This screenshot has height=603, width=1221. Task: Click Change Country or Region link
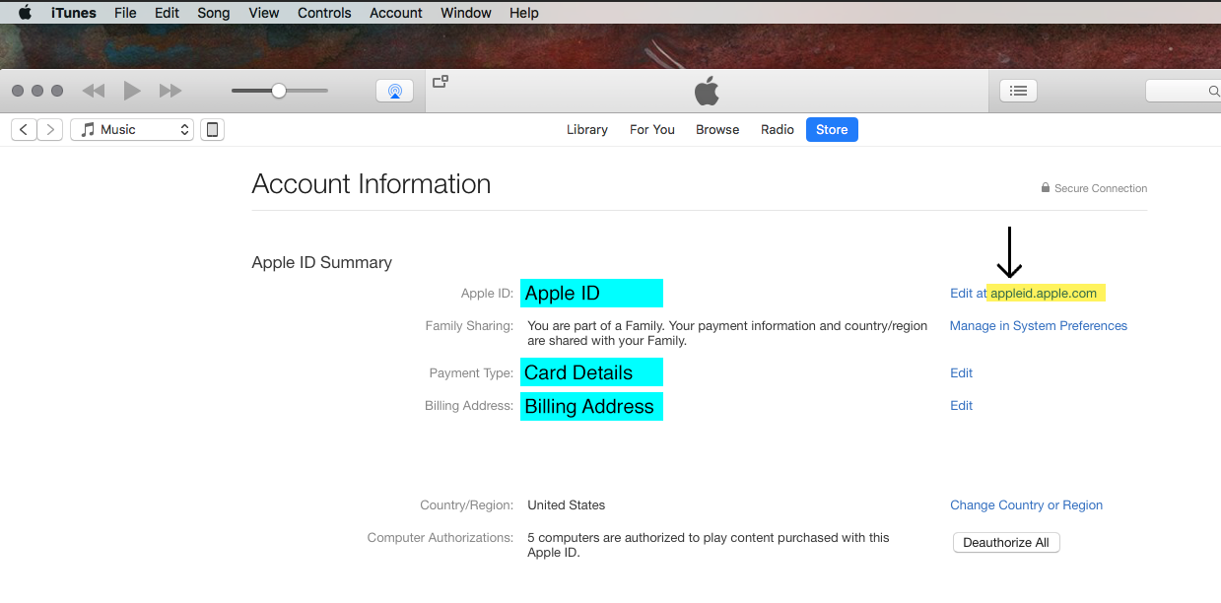pyautogui.click(x=1027, y=504)
